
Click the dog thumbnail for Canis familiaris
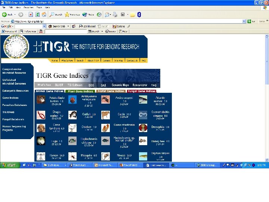(41, 128)
